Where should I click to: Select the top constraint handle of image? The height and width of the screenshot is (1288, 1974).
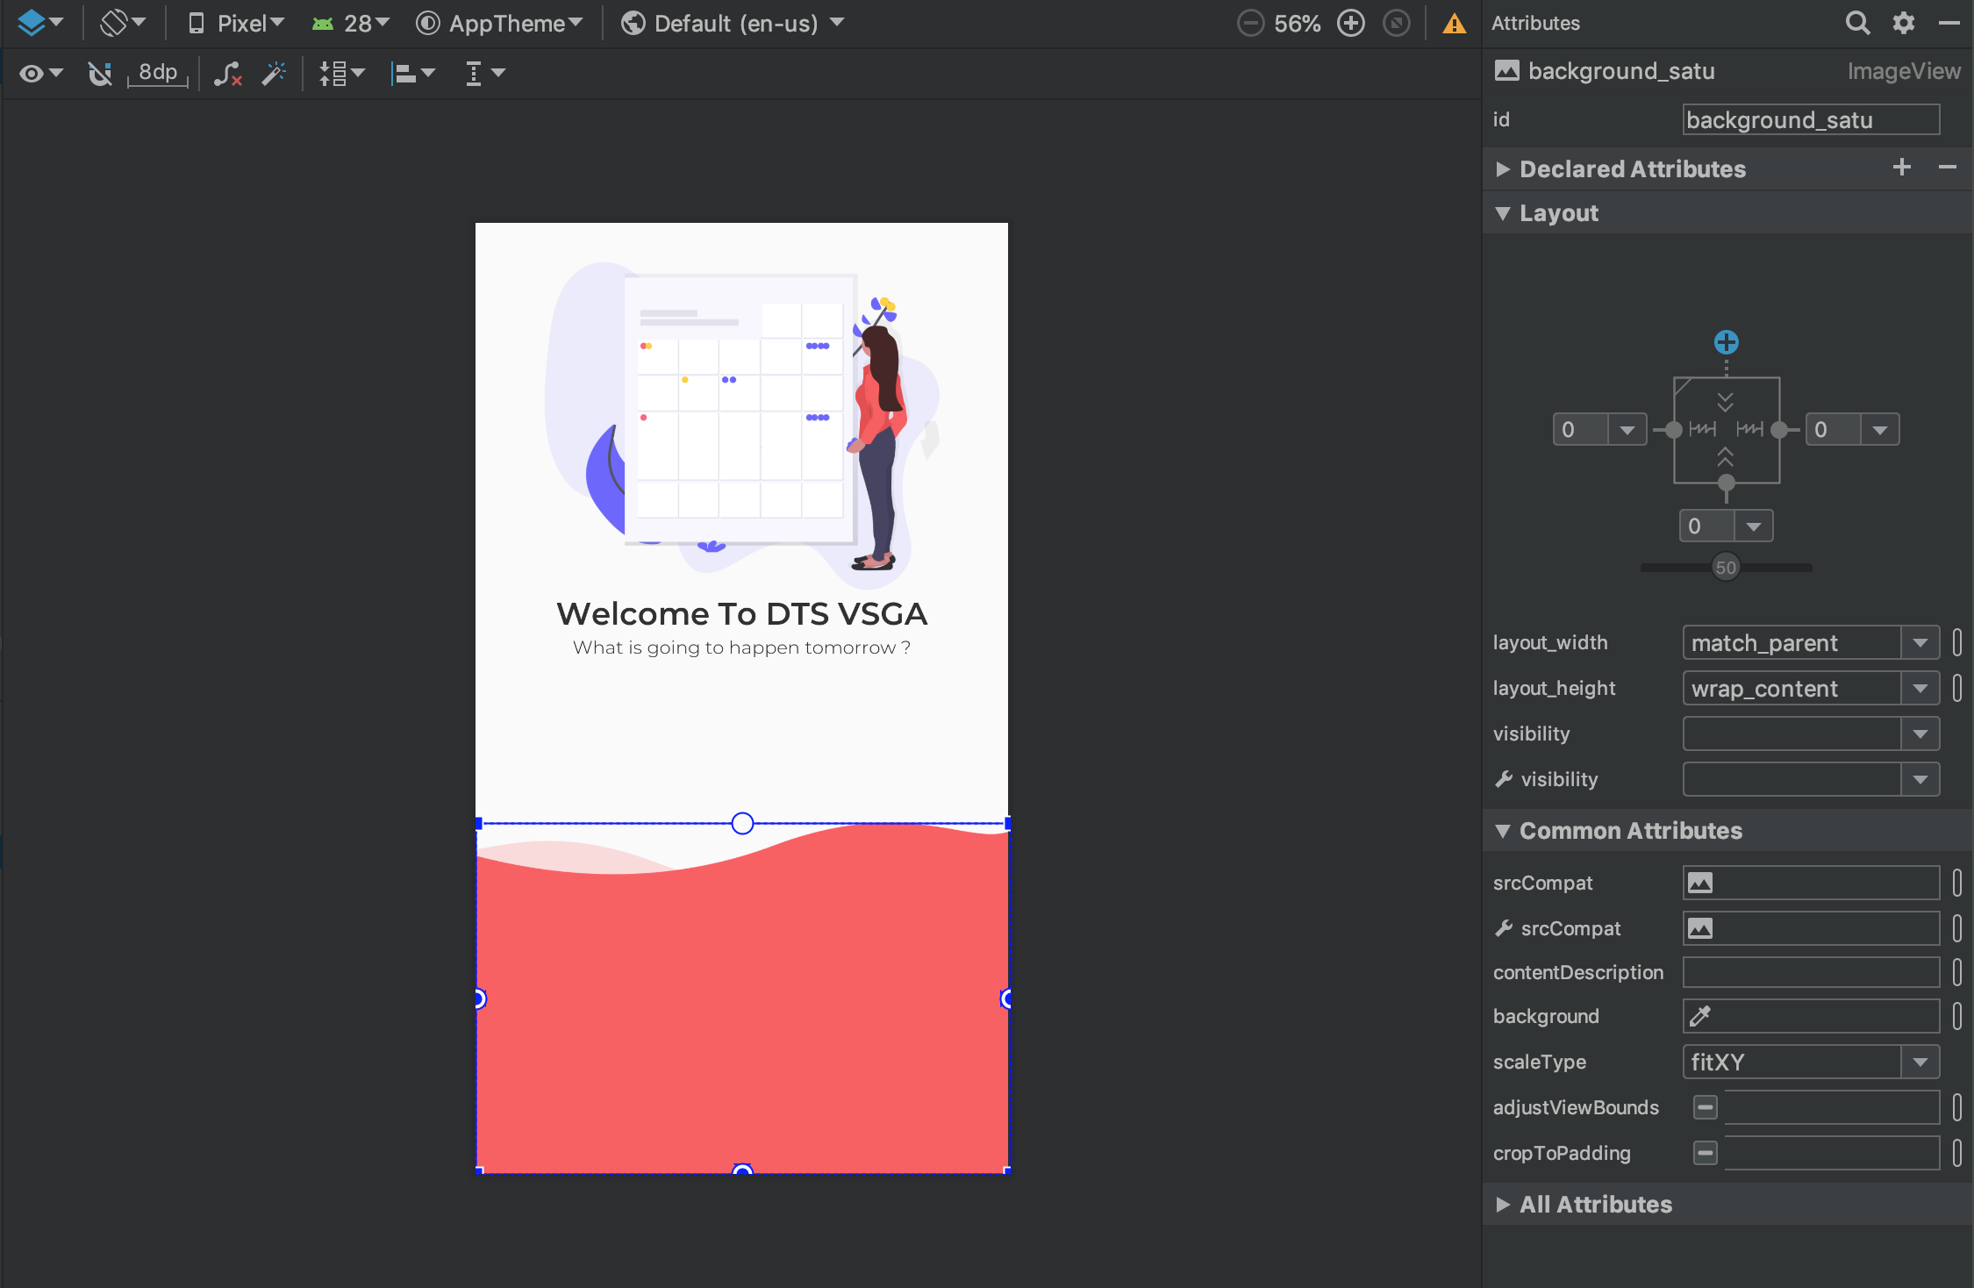pyautogui.click(x=742, y=823)
